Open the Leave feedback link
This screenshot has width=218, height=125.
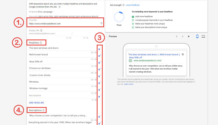coord(133,5)
